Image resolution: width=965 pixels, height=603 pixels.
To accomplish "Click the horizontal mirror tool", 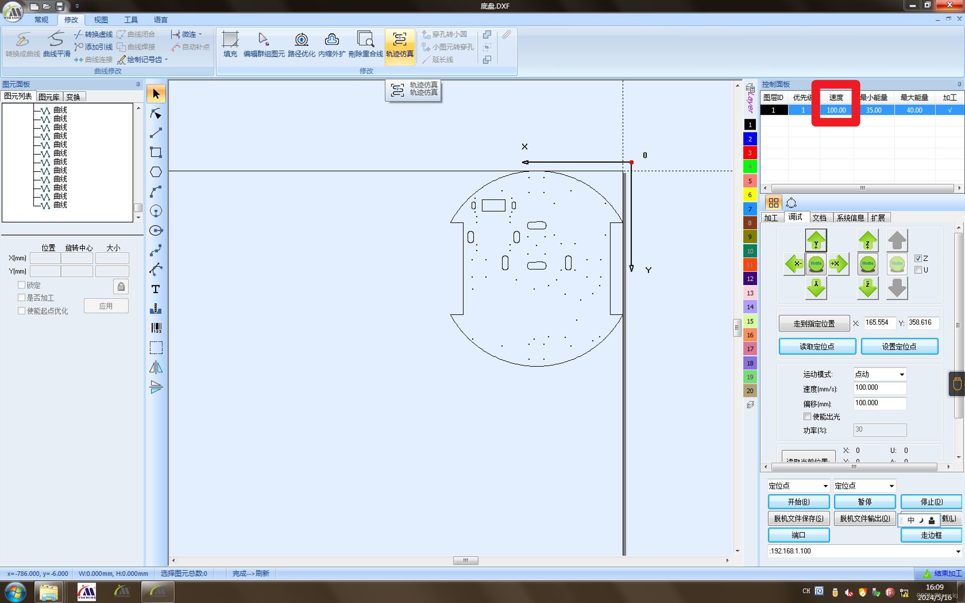I will (x=156, y=367).
